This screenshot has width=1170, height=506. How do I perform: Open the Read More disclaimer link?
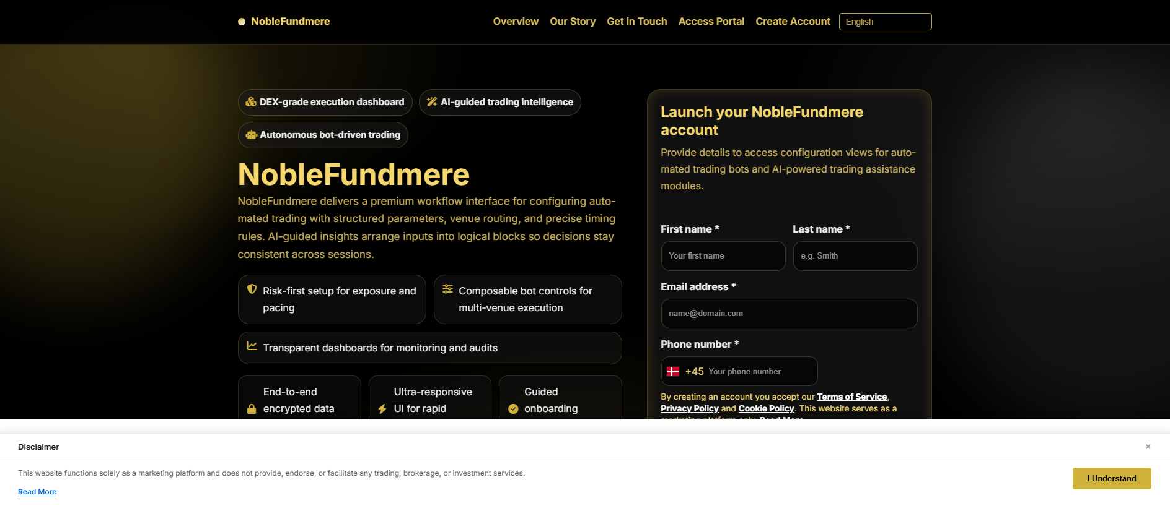pos(37,492)
